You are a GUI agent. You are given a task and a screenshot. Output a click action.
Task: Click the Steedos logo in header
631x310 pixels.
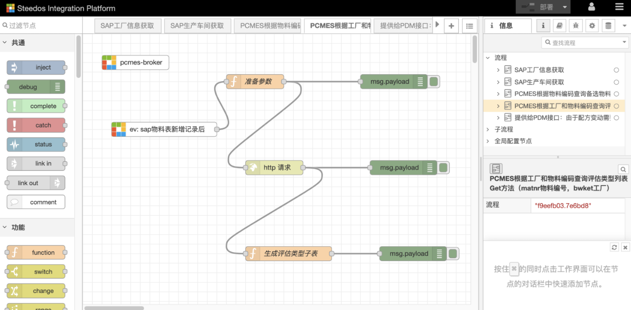[10, 8]
